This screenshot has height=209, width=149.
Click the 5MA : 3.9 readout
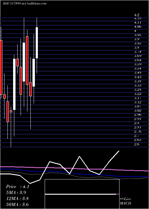16,193
